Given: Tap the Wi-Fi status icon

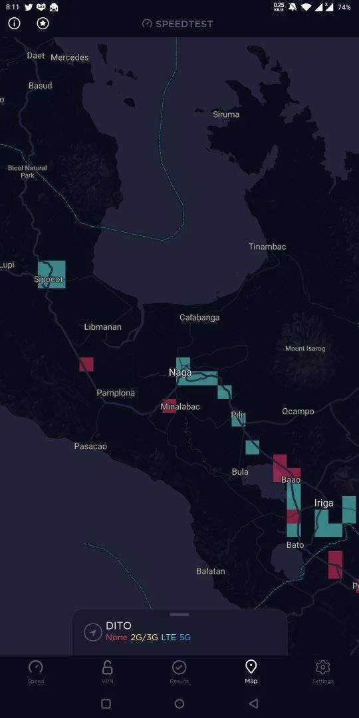Looking at the screenshot, I should (x=306, y=7).
